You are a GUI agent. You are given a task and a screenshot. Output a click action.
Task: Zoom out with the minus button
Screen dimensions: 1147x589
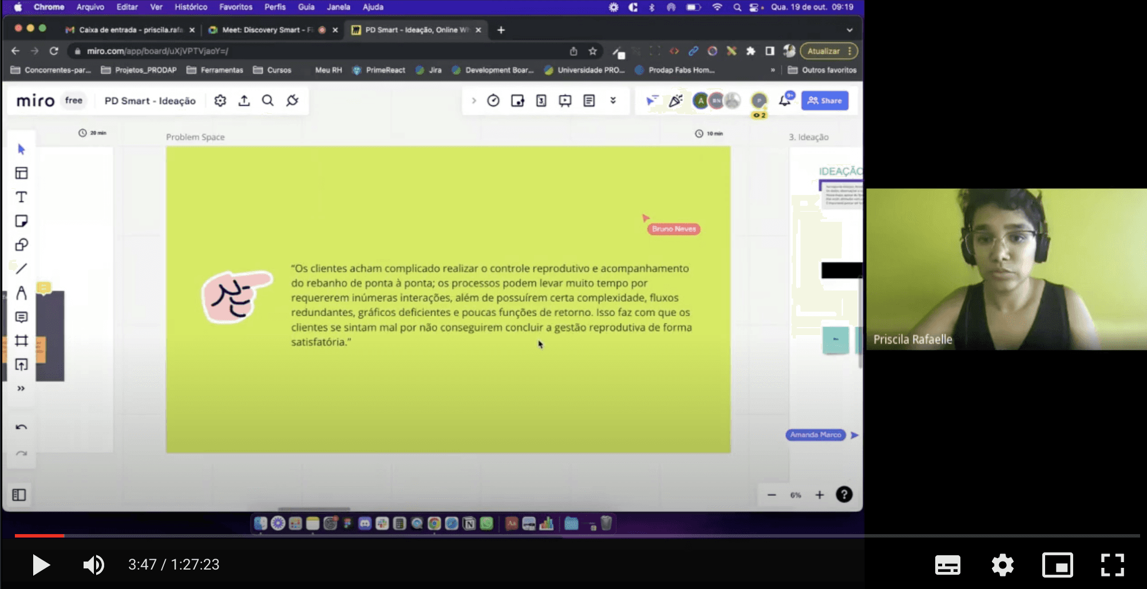[772, 495]
